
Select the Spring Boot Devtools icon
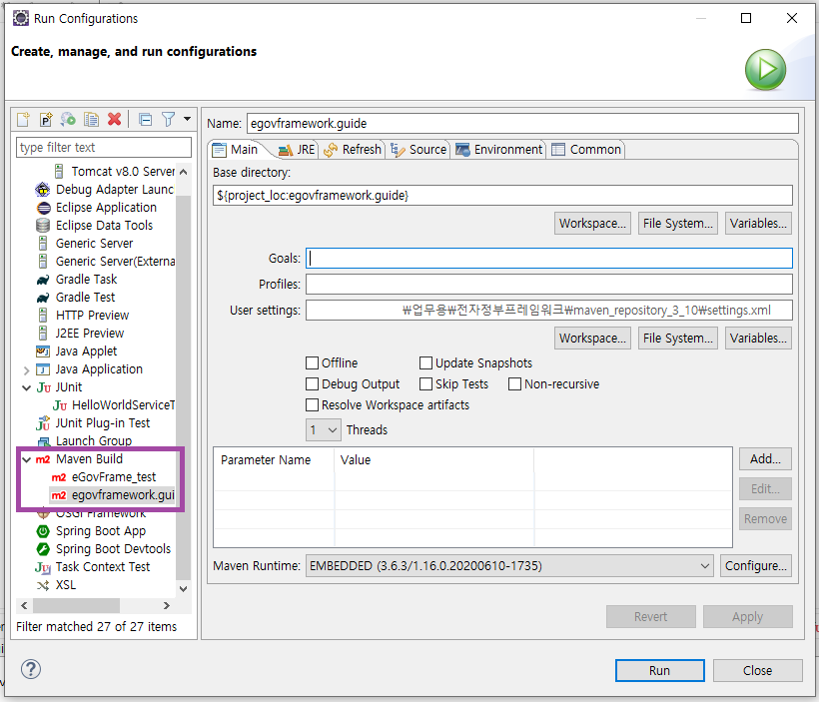[x=43, y=549]
